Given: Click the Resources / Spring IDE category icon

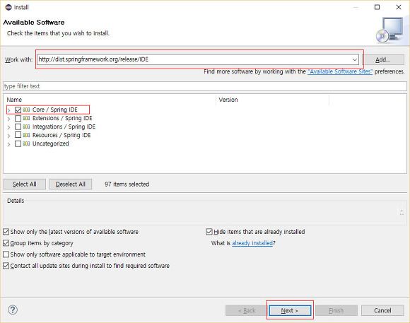Looking at the screenshot, I should [26, 135].
